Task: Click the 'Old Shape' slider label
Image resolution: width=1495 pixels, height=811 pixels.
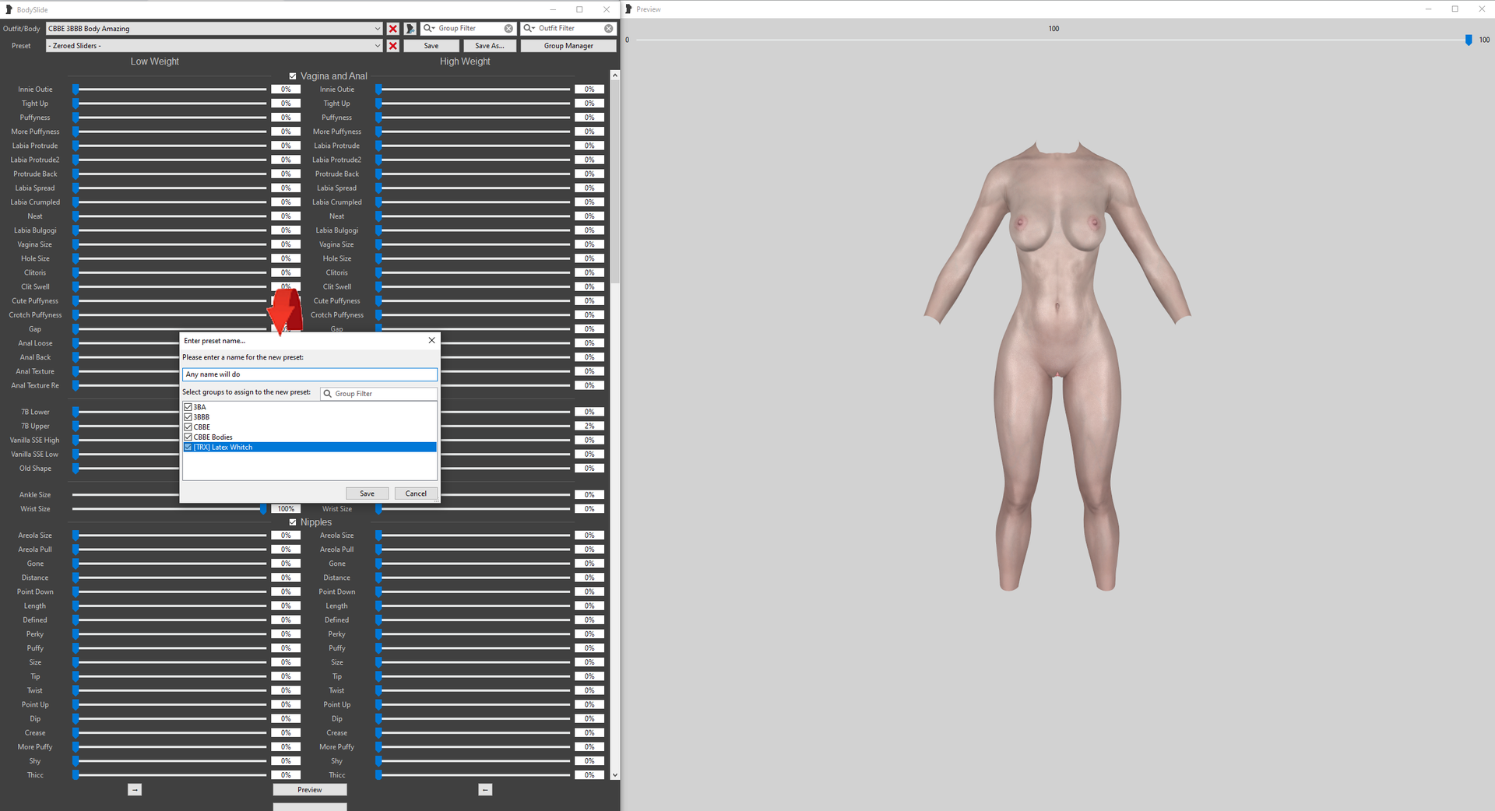Action: [35, 469]
